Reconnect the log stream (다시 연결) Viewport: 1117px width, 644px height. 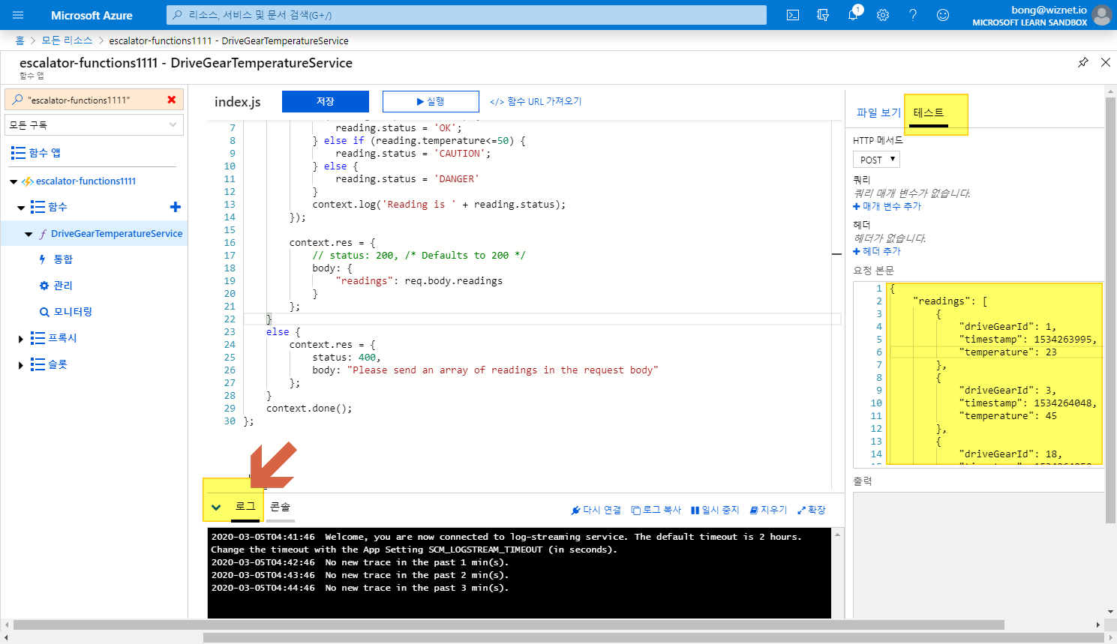click(x=596, y=510)
